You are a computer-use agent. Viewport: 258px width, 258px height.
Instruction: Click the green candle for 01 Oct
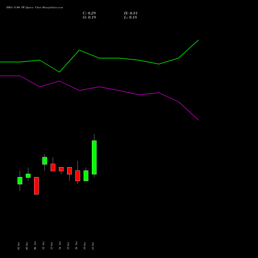[20, 181]
